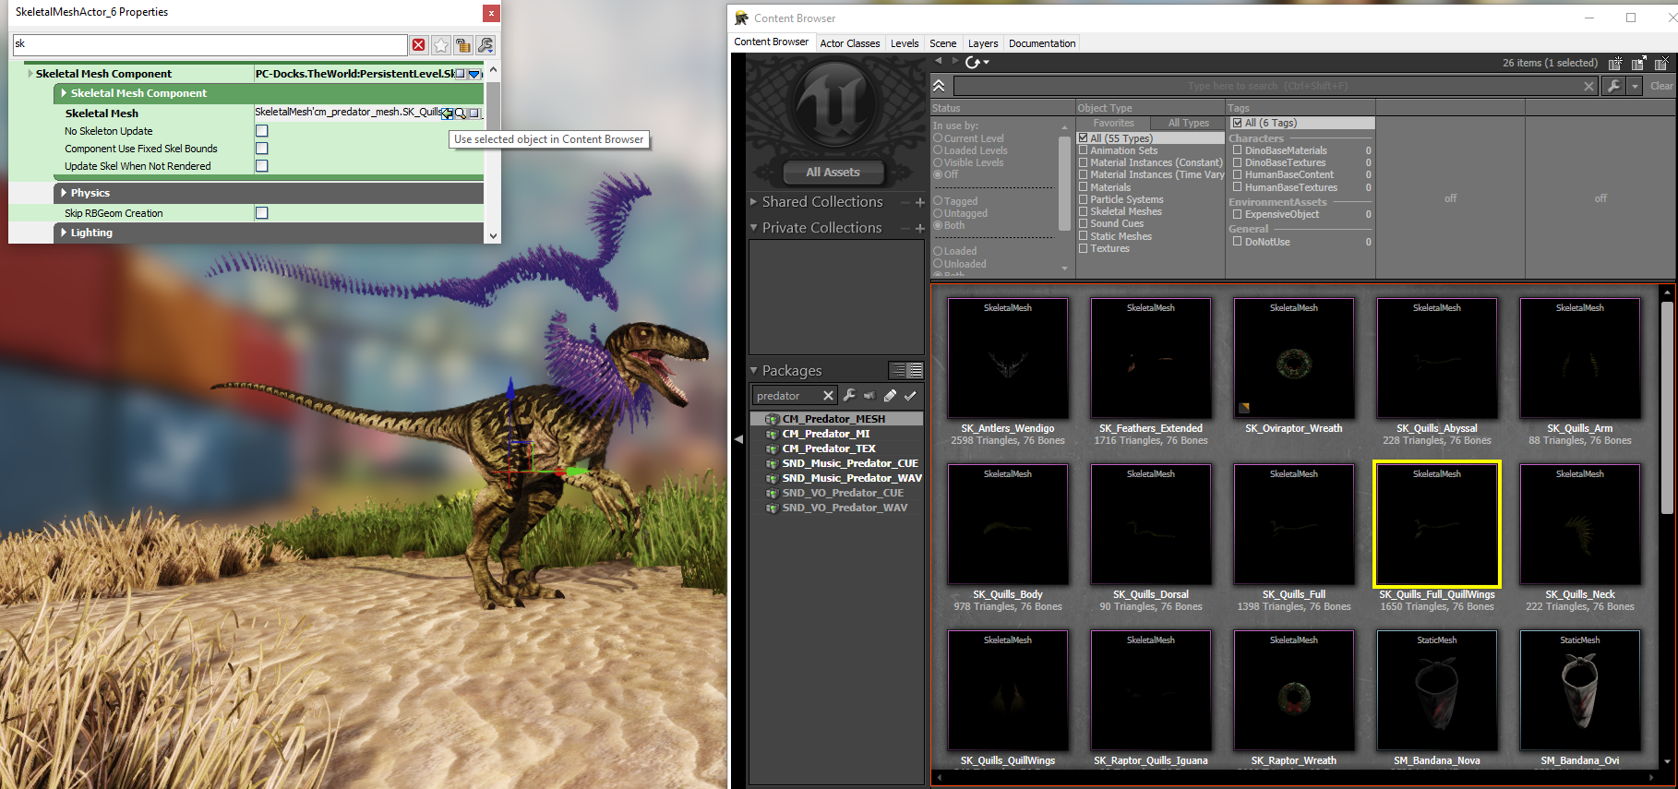Select the Favorites object type button

(1113, 123)
